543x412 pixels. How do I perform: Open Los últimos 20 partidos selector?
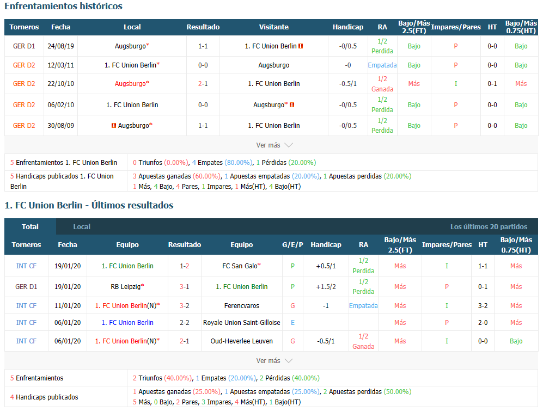click(x=489, y=227)
